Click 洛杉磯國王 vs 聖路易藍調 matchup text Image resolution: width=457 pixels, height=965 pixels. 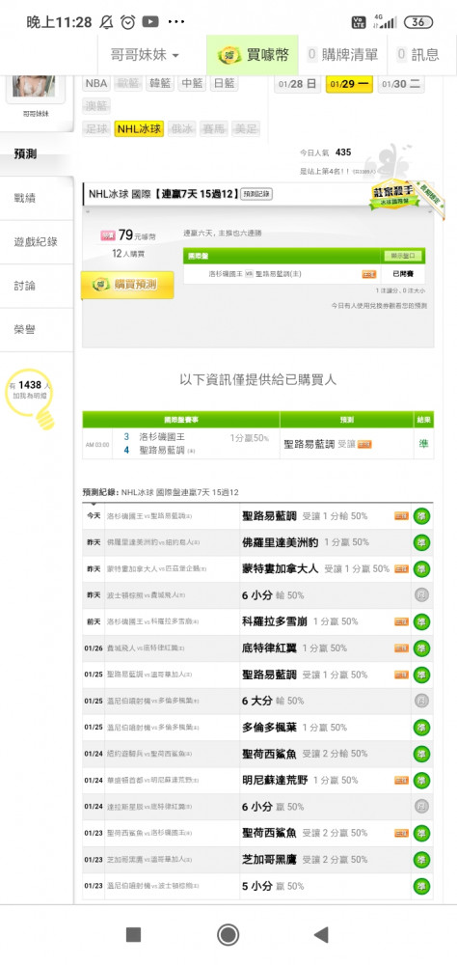(255, 274)
